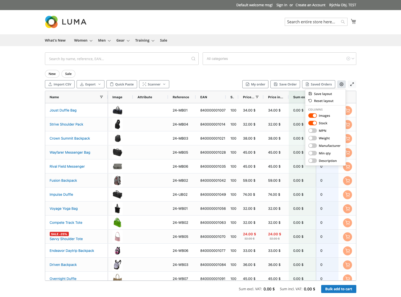Disable the Images column toggle
This screenshot has height=297, width=401.
coord(313,116)
